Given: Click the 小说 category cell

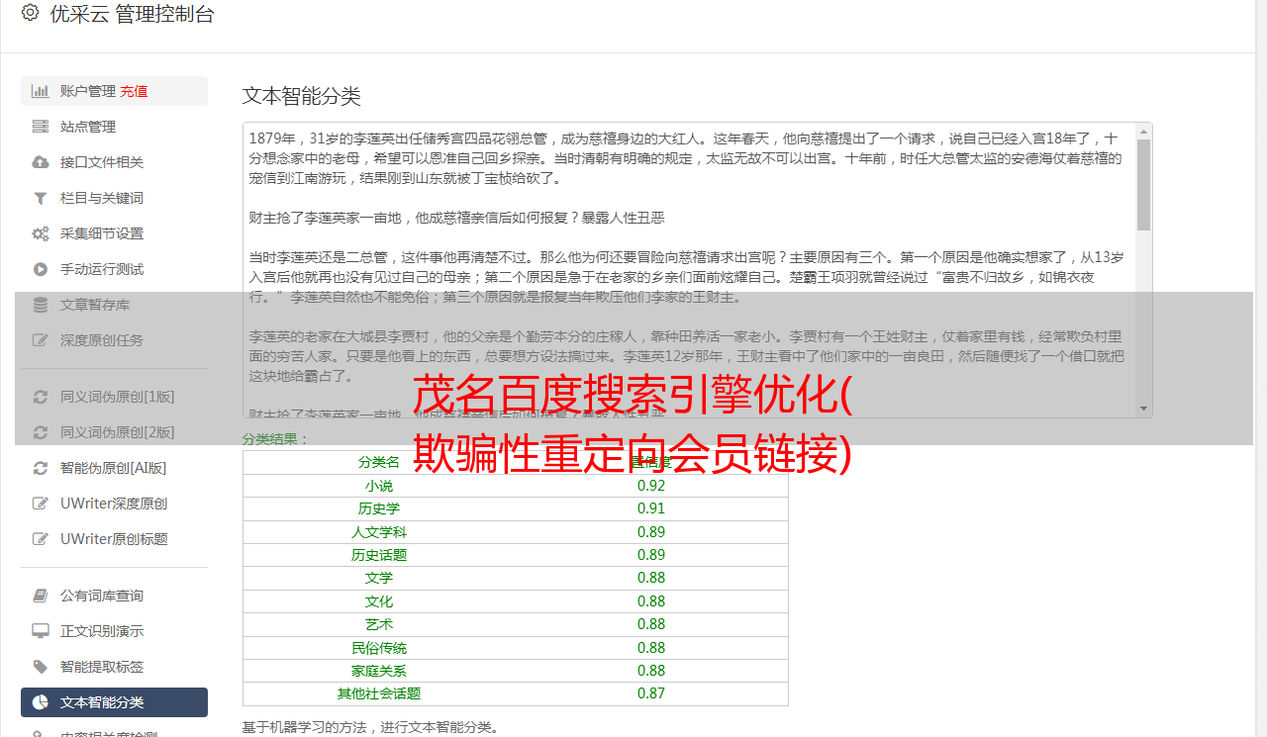Looking at the screenshot, I should 379,486.
